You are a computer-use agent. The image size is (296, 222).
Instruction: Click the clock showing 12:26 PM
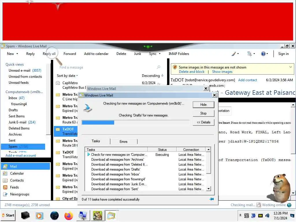(280, 213)
